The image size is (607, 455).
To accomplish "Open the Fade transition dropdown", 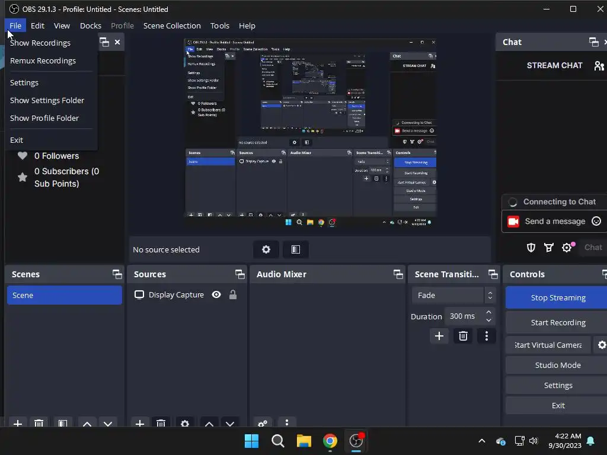I will pos(453,295).
